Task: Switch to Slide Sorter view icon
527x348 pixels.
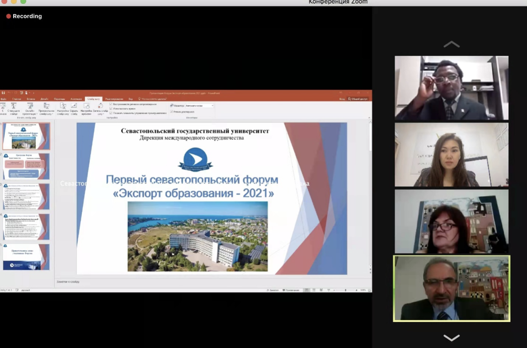Action: click(314, 290)
